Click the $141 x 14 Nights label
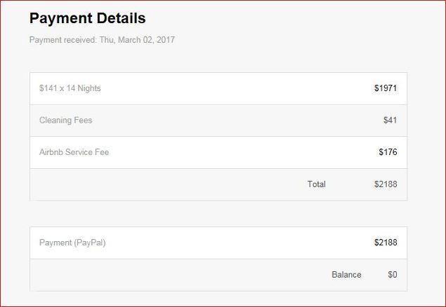Screen dimensions: 446x307 pyautogui.click(x=70, y=88)
